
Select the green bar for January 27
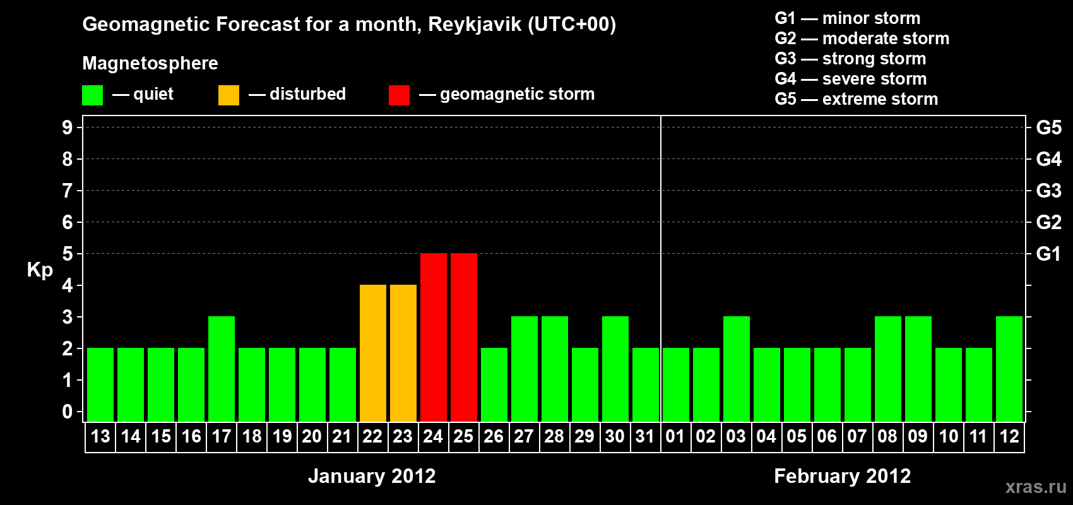pyautogui.click(x=525, y=369)
